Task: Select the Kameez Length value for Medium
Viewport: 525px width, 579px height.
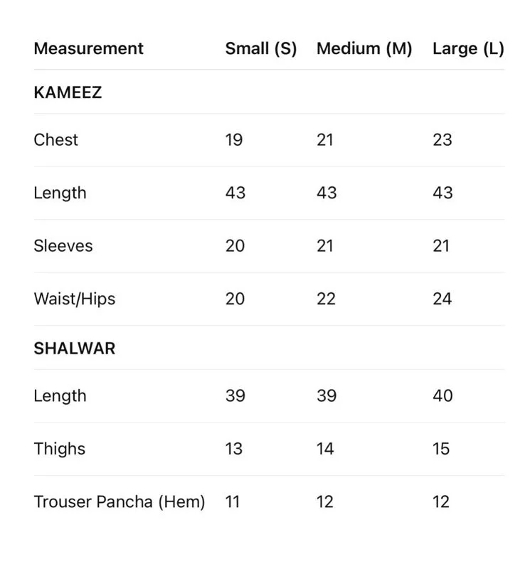Action: pyautogui.click(x=327, y=193)
